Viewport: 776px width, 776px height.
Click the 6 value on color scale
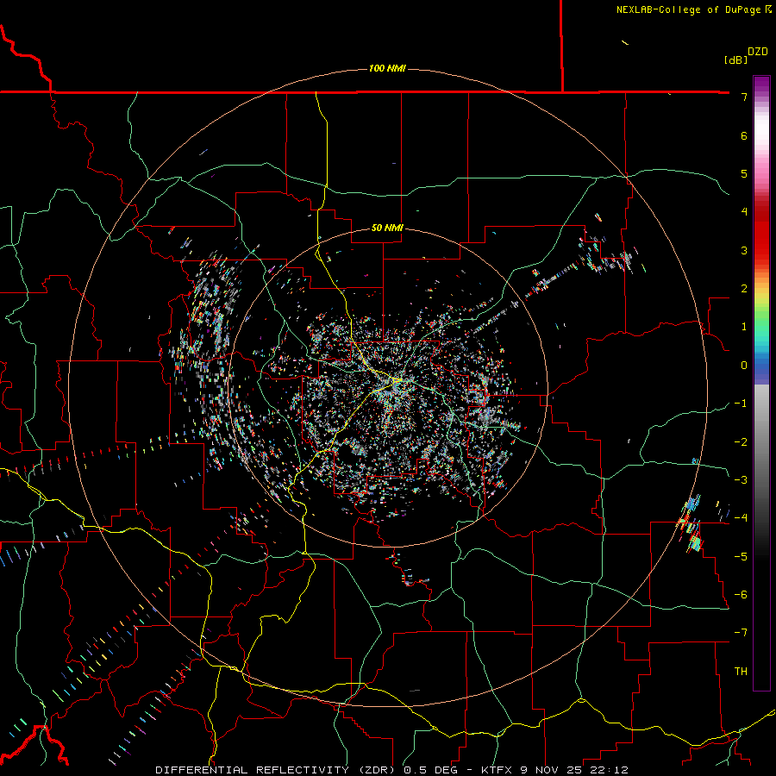744,135
